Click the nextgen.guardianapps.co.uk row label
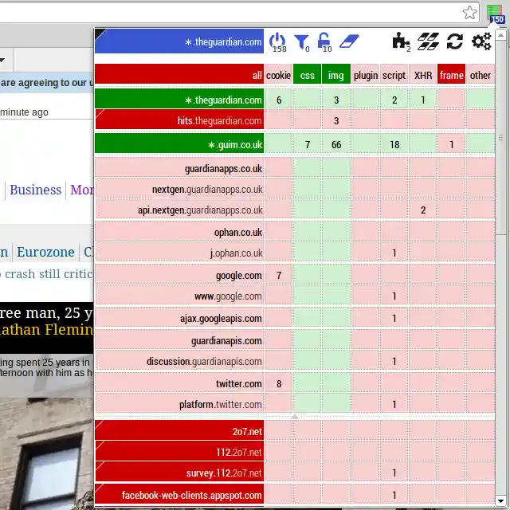Viewport: 510px width, 510px height. tap(179, 188)
